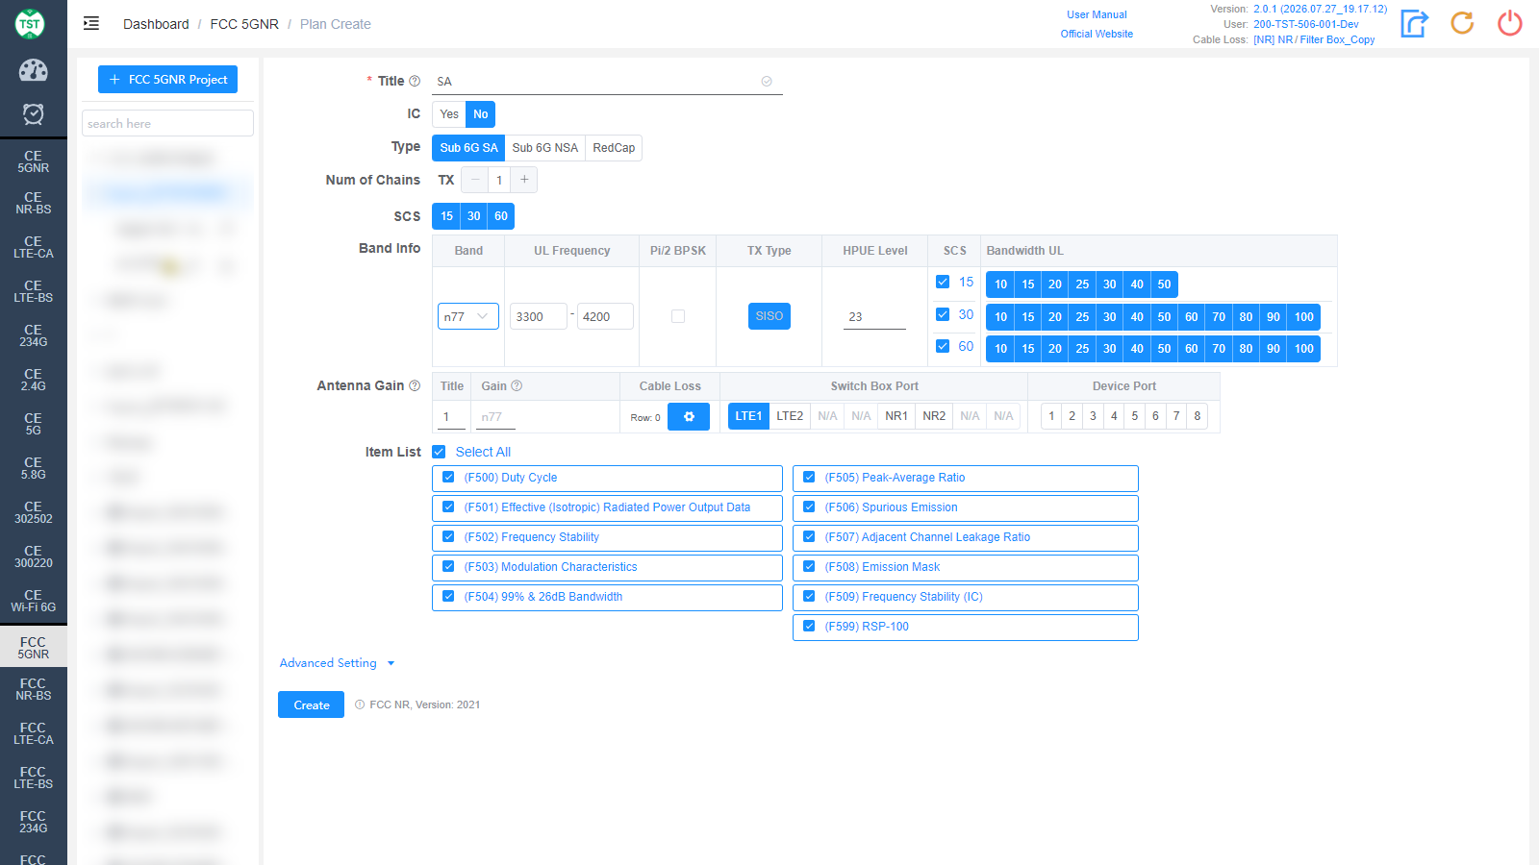Select the Sub 6G NSA type
The width and height of the screenshot is (1539, 865).
point(545,148)
